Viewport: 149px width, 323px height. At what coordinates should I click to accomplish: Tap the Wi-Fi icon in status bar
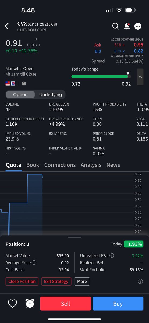119,10
